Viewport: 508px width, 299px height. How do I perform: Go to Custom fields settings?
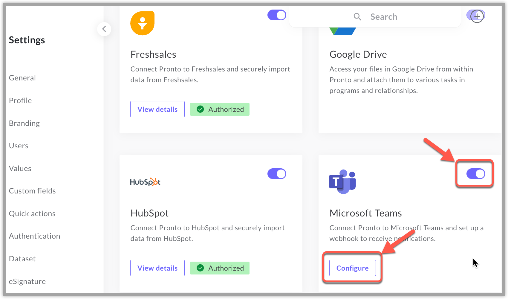(32, 191)
